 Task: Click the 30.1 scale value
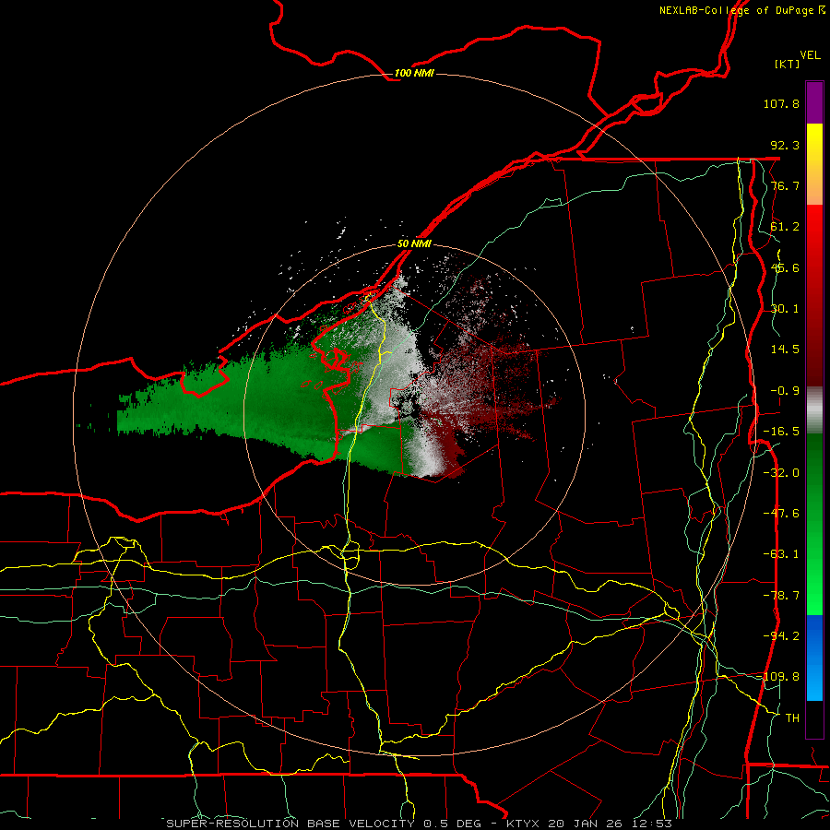785,309
